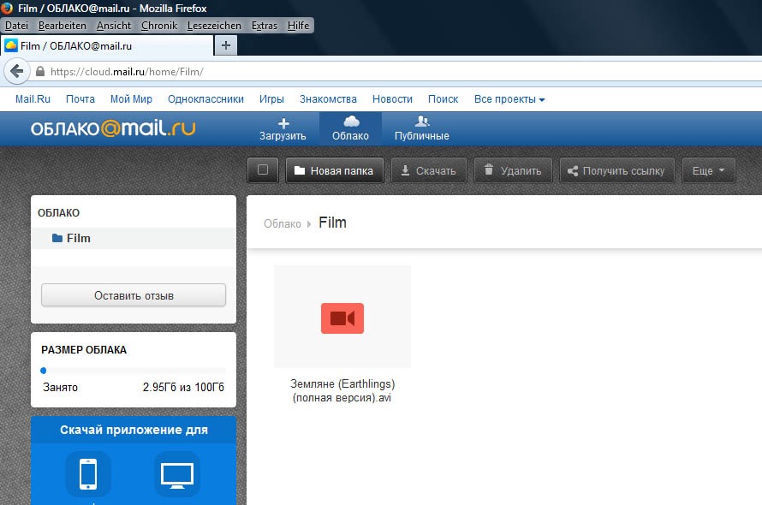Click the Новая папка button
This screenshot has height=505, width=762.
click(x=333, y=170)
